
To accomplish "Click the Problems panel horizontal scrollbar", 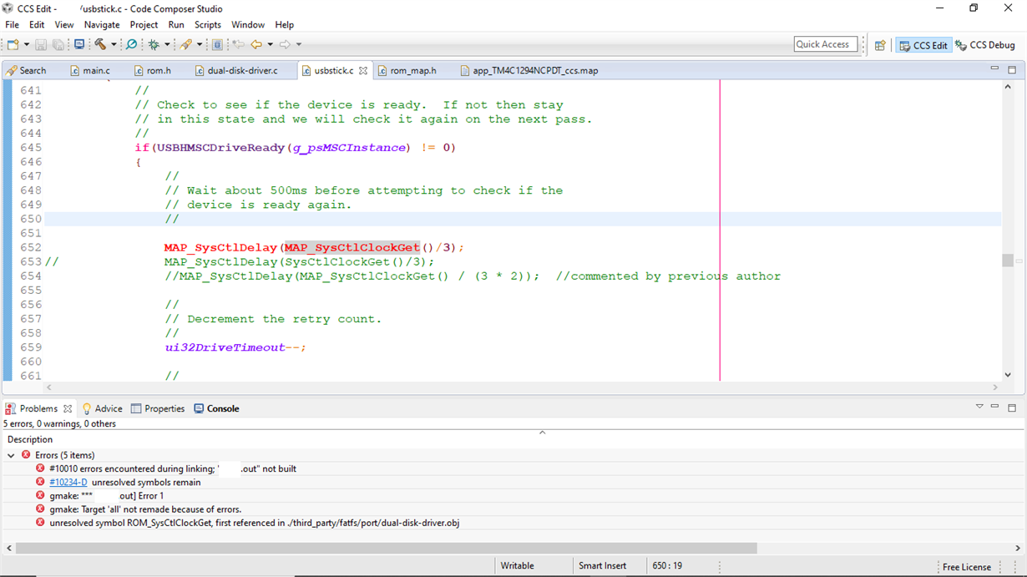I will (x=385, y=549).
